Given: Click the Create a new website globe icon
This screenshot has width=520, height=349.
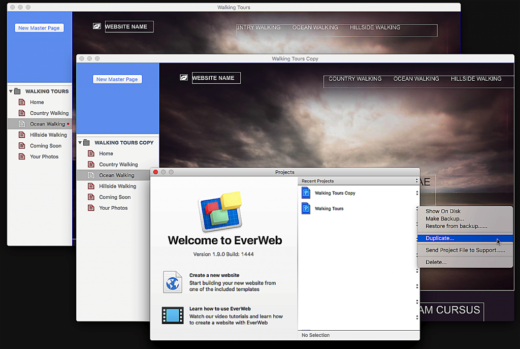Looking at the screenshot, I should 173,282.
